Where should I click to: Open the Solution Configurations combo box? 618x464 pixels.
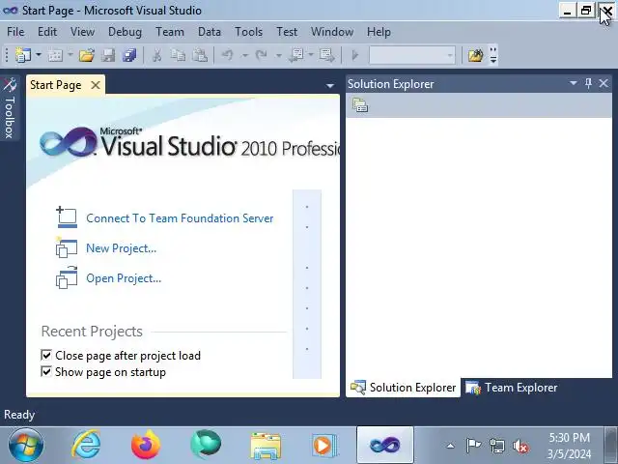pyautogui.click(x=412, y=55)
